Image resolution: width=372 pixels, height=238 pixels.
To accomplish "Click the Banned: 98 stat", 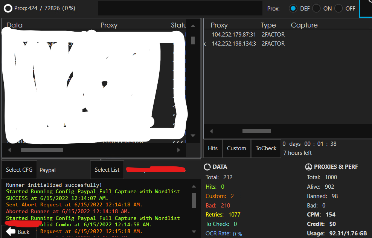I will pos(322,196).
